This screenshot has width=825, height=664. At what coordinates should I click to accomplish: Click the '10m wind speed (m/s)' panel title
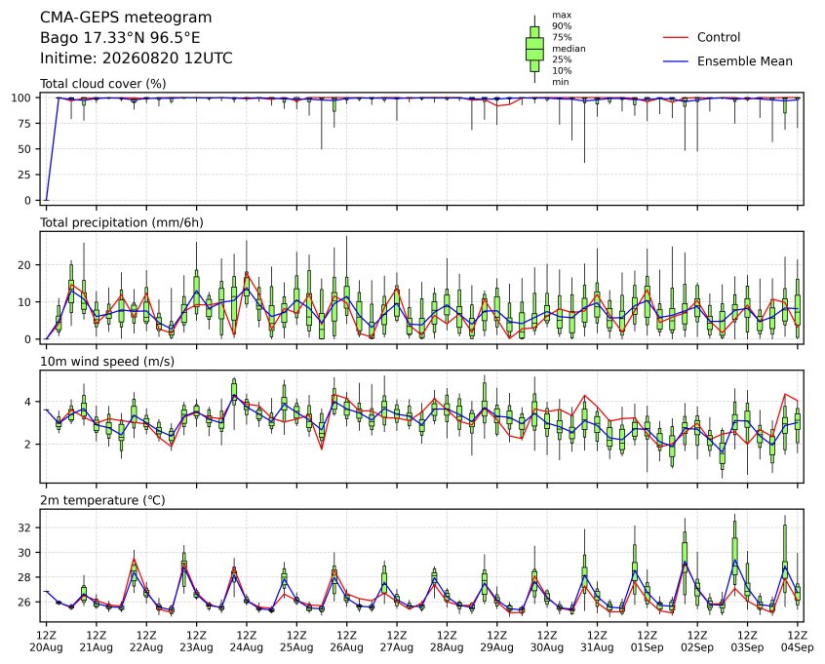(x=107, y=362)
